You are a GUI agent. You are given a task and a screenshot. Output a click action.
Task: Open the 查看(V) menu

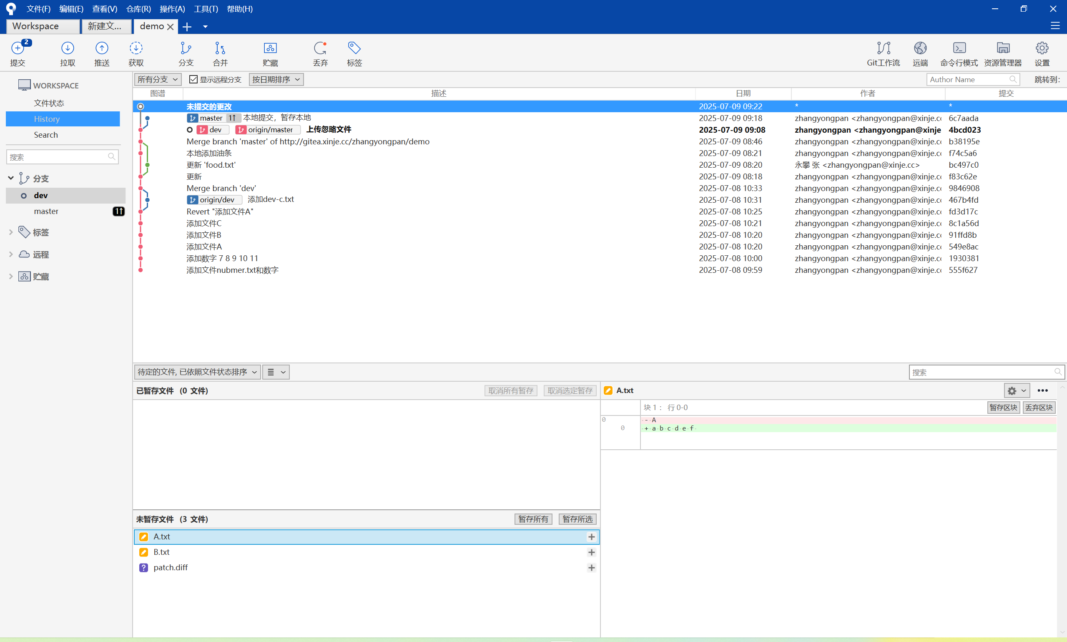pyautogui.click(x=105, y=9)
